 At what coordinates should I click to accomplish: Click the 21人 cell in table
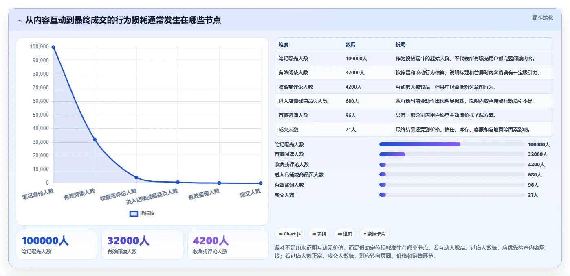point(351,130)
